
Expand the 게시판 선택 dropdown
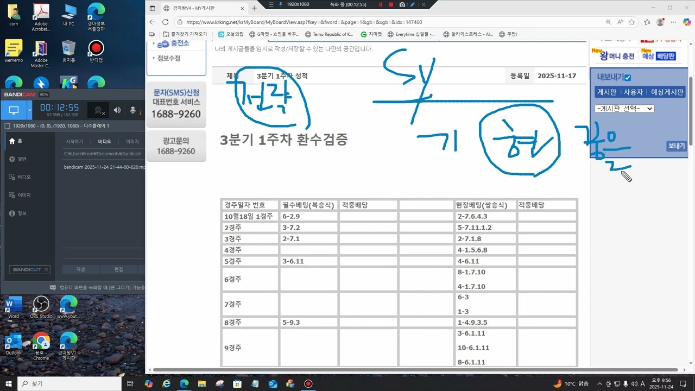[x=624, y=108]
